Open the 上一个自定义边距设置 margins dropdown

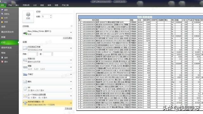[47, 96]
